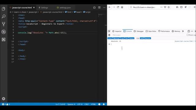Click the title tag text on line 4
Viewport: 196px width, 110px height.
click(45, 24)
